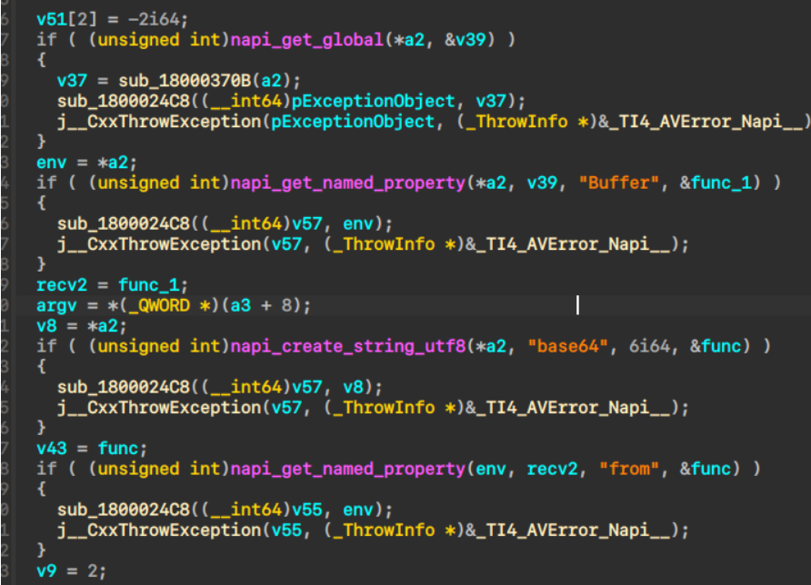Select the 6i64 length argument
811x585 pixels.
(x=649, y=346)
